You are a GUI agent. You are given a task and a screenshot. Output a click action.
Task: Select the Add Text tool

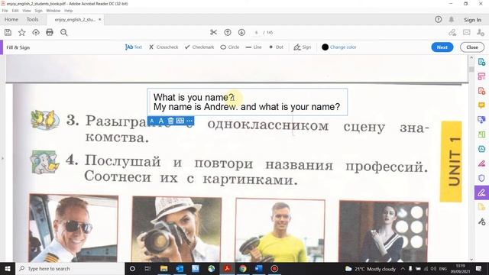tap(134, 47)
